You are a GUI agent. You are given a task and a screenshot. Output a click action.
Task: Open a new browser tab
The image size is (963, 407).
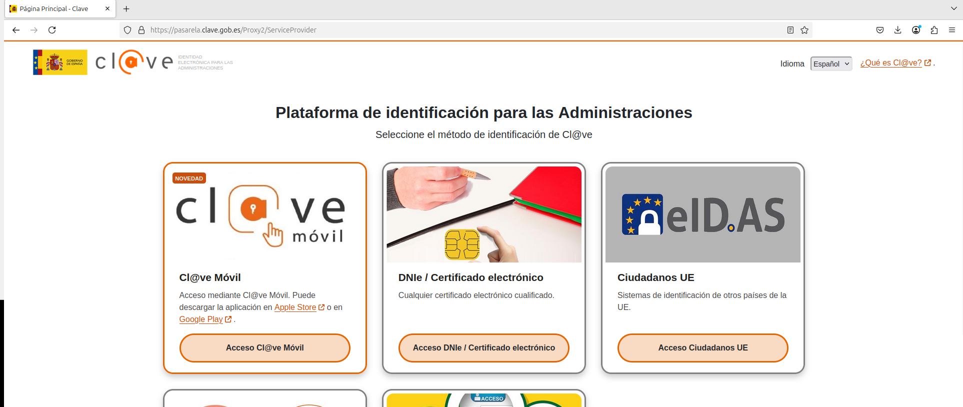click(x=126, y=8)
